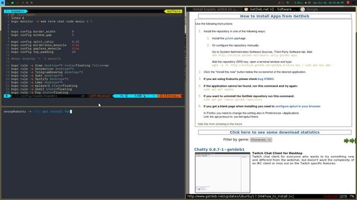The width and height of the screenshot is (357, 200).
Task: Click the 'bspc config top_padding' line
Action: [x=44, y=52]
